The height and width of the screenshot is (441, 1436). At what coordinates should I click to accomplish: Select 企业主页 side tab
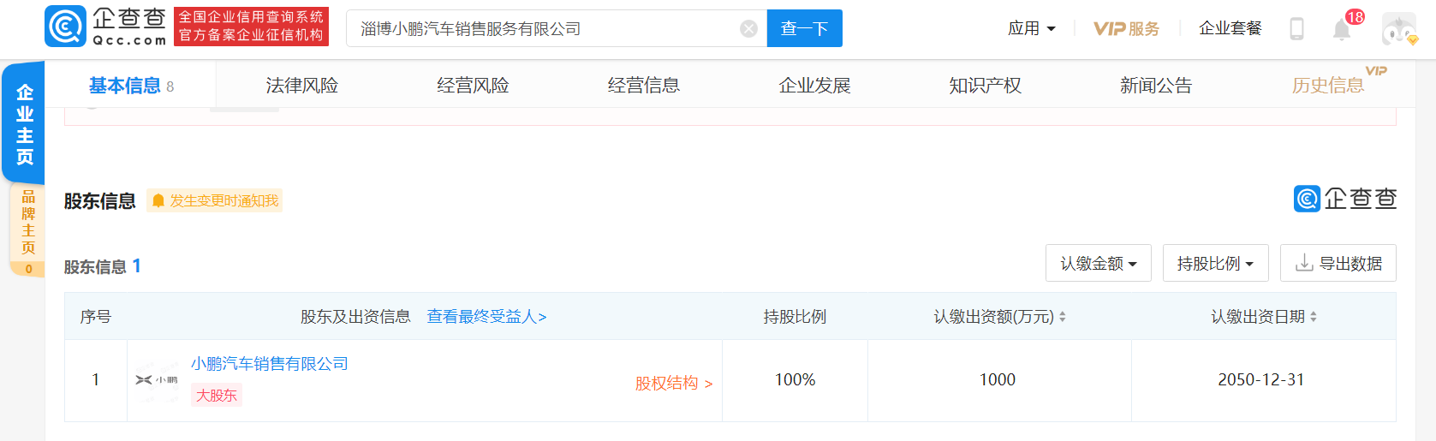[x=24, y=123]
